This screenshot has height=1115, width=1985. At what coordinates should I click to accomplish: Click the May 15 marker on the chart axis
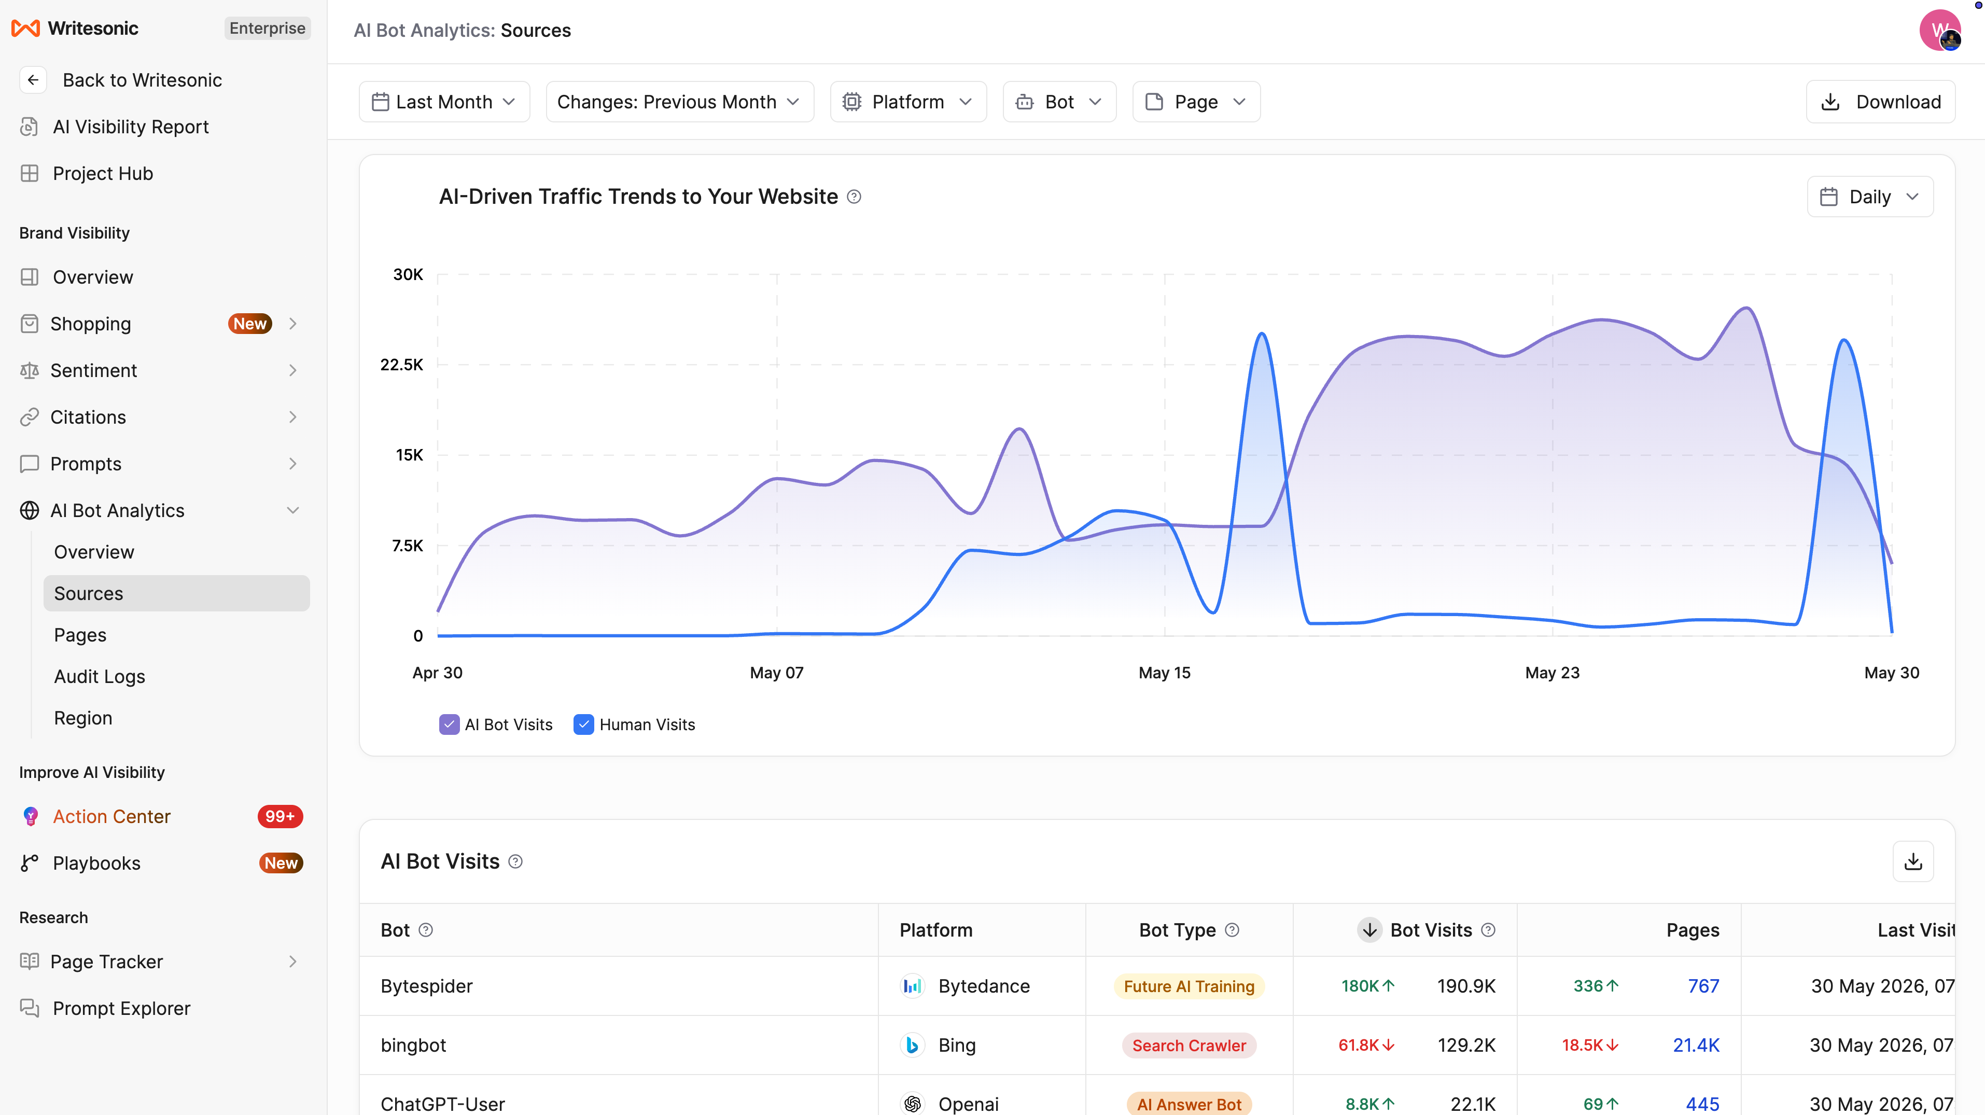point(1164,673)
